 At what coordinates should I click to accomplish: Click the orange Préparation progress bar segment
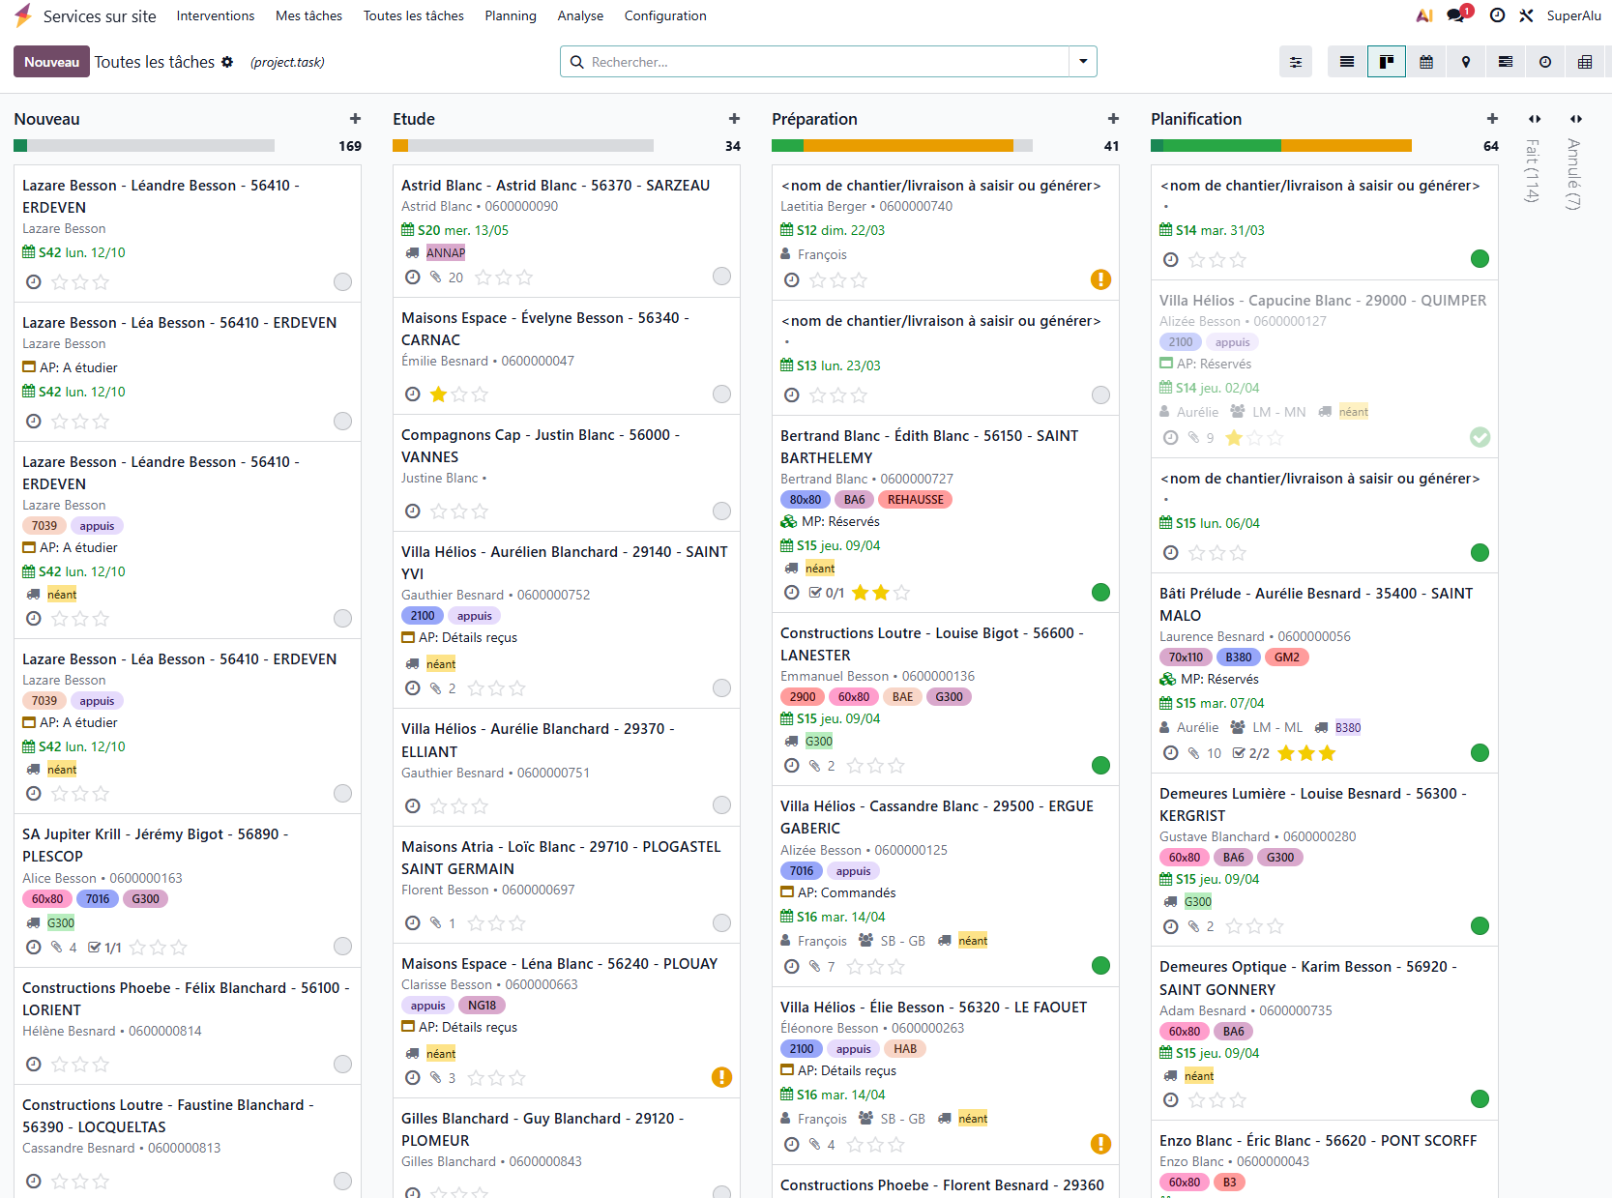(x=907, y=146)
